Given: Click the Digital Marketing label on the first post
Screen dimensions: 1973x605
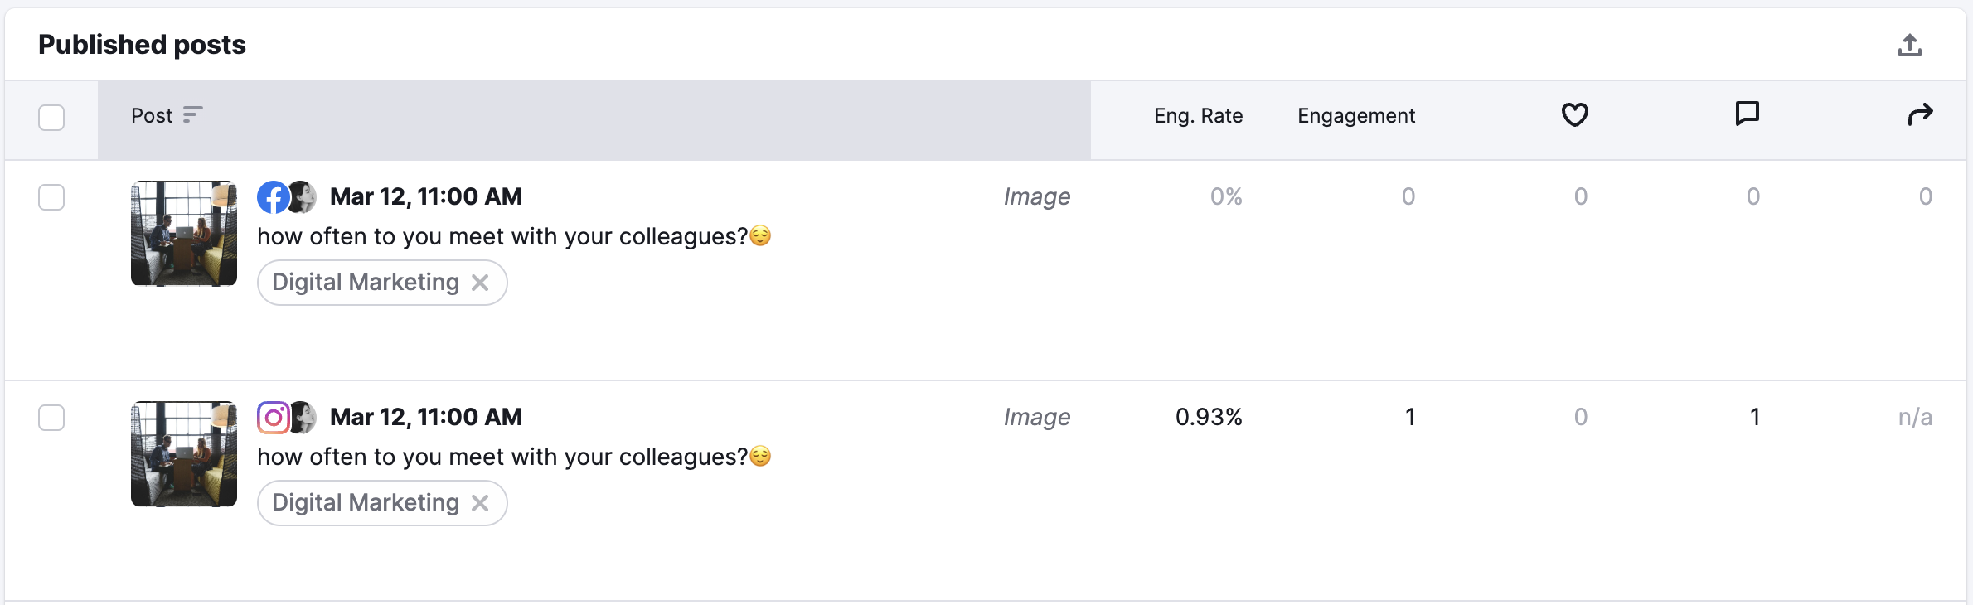Looking at the screenshot, I should (366, 283).
